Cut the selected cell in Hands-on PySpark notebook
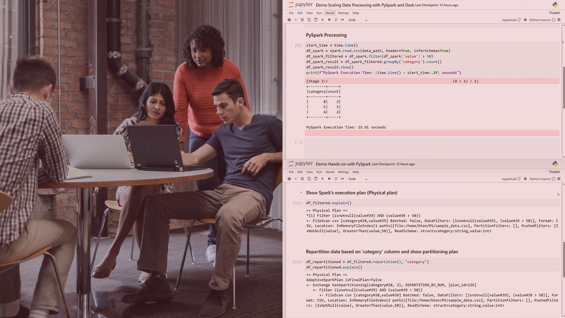The height and width of the screenshot is (318, 565). pyautogui.click(x=302, y=179)
